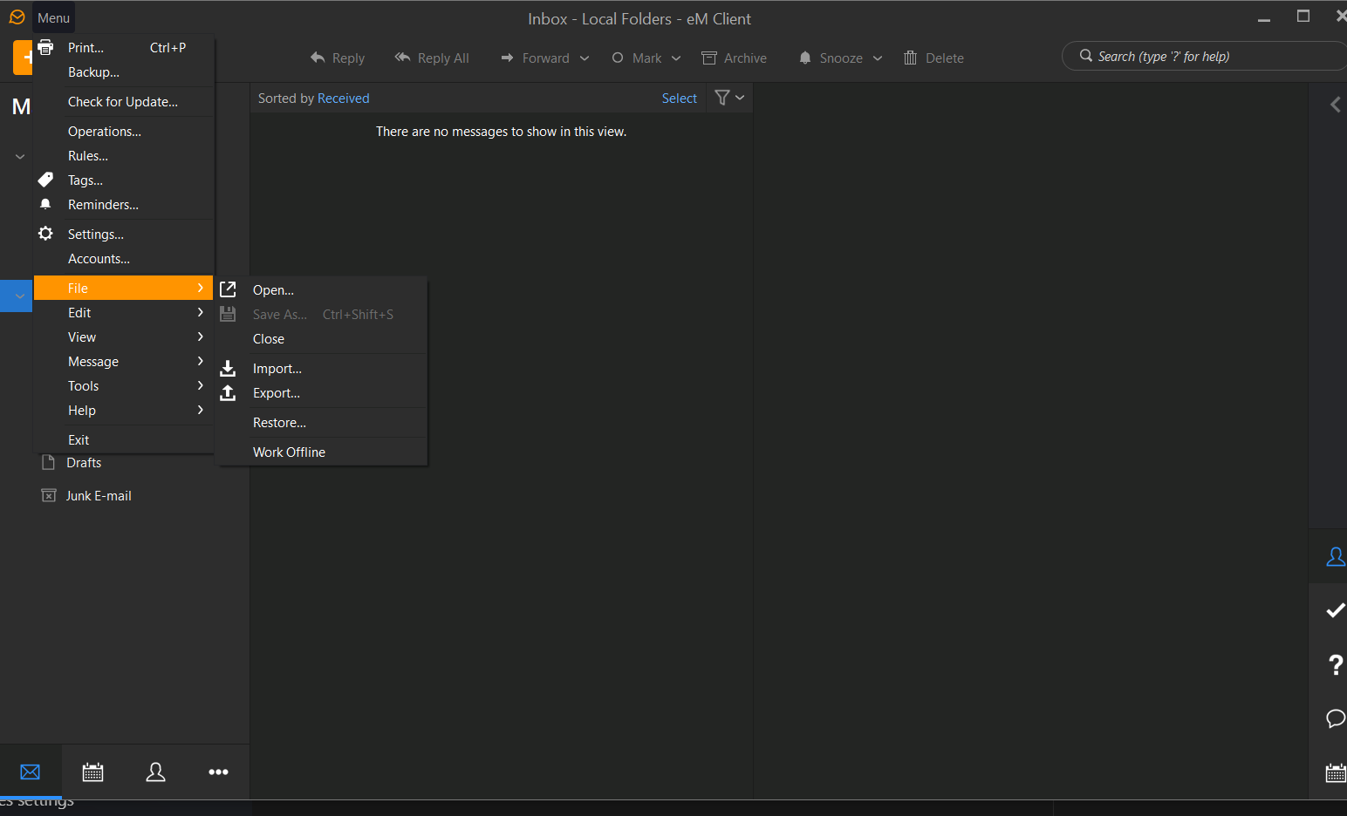Image resolution: width=1347 pixels, height=816 pixels.
Task: Choose Import... in File submenu
Action: 322,369
